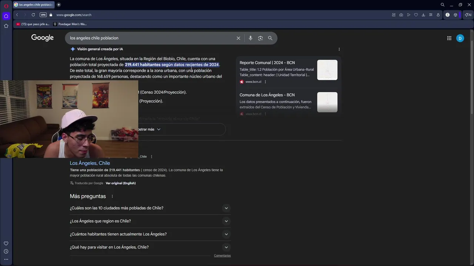Open the Reporte Comunal source thumbnail
Viewport: 474px width, 266px height.
pyautogui.click(x=327, y=70)
